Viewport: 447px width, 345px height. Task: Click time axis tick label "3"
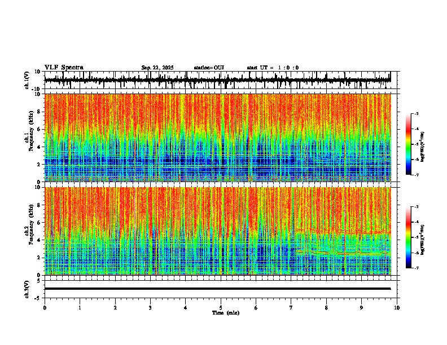tap(150, 308)
